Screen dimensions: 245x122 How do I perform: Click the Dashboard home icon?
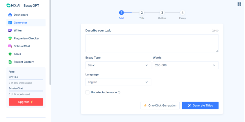point(10,15)
